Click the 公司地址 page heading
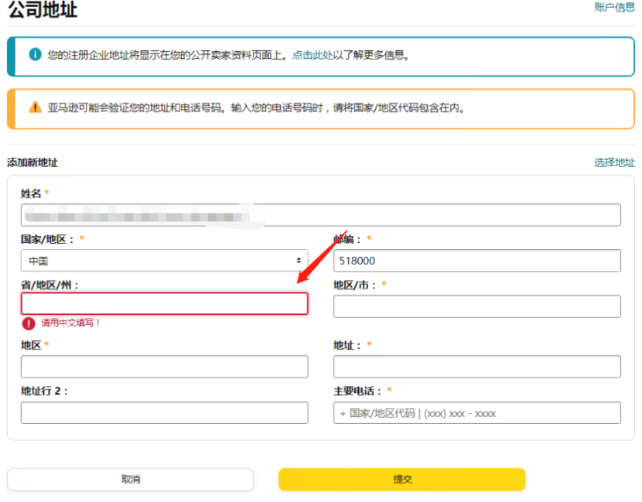Viewport: 642px width, 502px height. [x=43, y=10]
